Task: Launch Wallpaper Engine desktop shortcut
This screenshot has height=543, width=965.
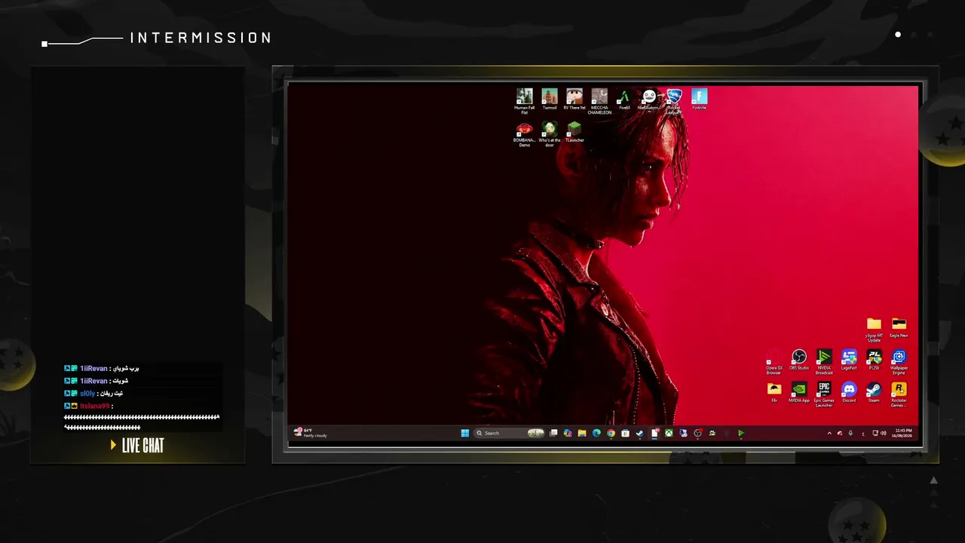Action: 899,362
